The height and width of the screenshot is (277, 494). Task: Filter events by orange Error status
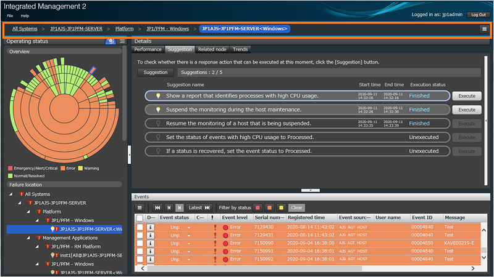269,207
